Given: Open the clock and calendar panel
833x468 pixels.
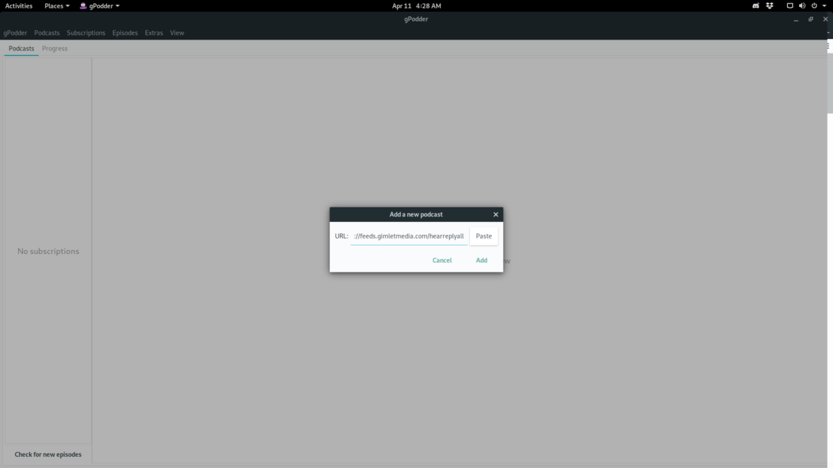Looking at the screenshot, I should pos(416,6).
